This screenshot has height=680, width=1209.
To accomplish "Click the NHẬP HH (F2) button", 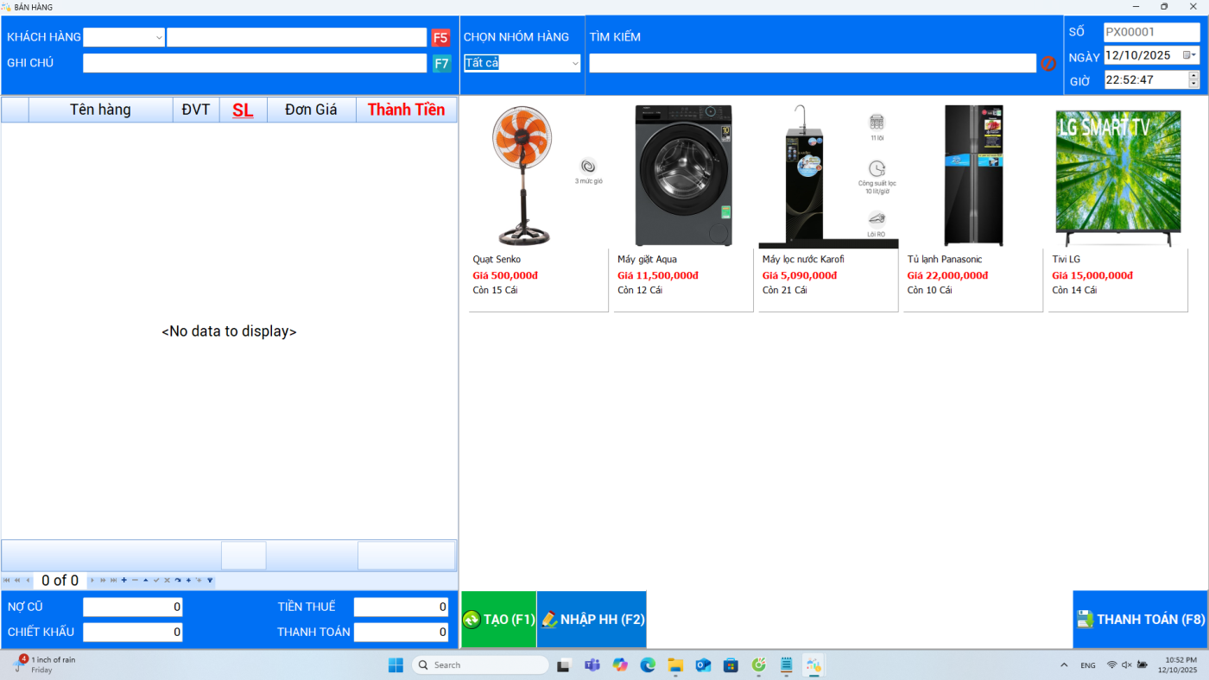I will click(592, 620).
